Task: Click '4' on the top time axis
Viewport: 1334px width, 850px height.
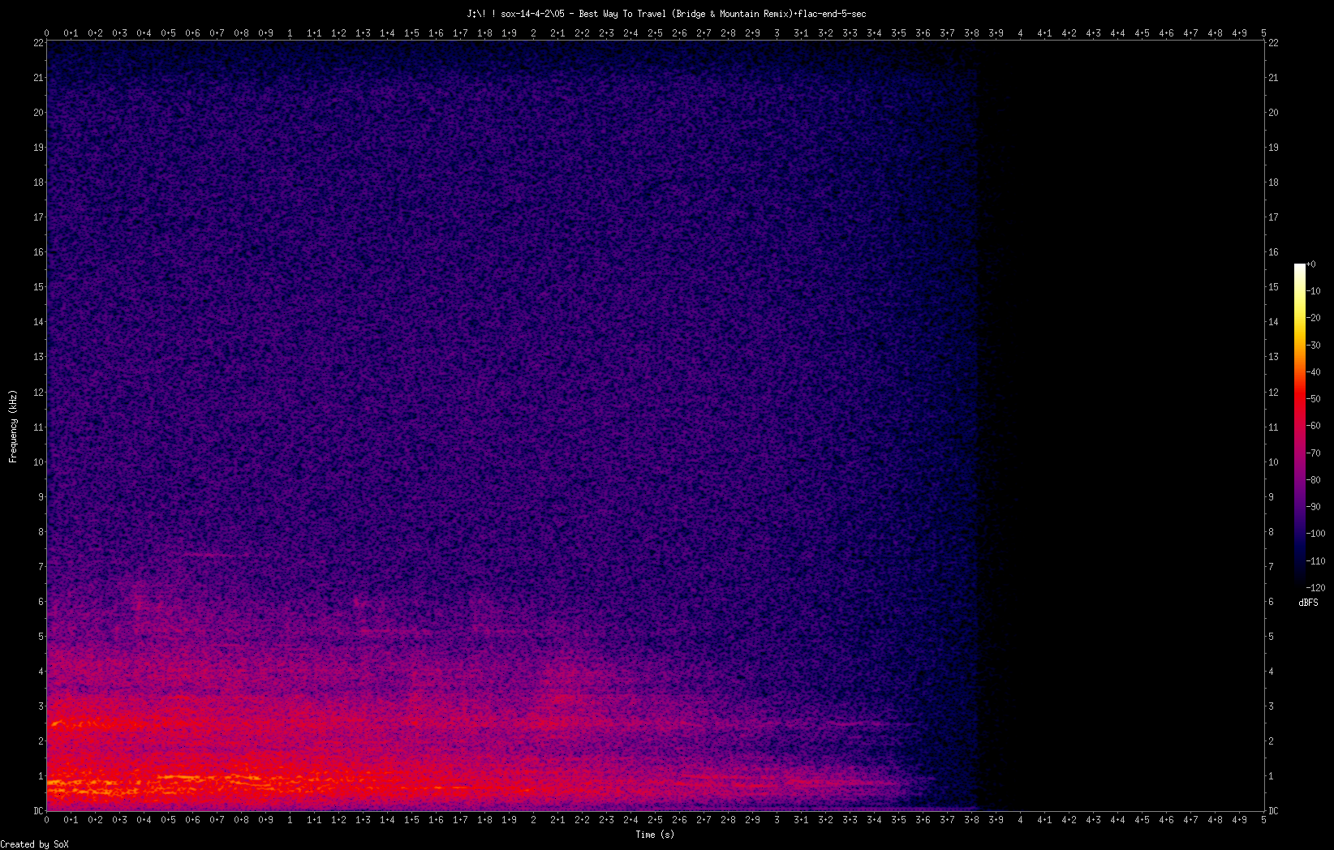Action: point(1020,33)
